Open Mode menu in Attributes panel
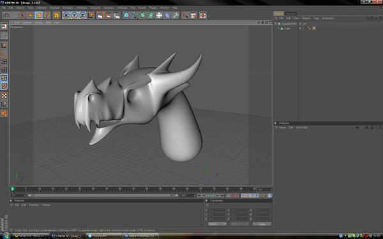The image size is (383, 239). (x=282, y=127)
